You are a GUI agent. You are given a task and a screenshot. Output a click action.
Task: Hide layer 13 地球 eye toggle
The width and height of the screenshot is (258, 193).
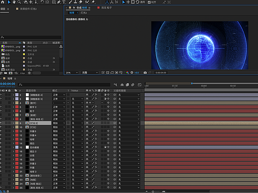tap(1, 139)
